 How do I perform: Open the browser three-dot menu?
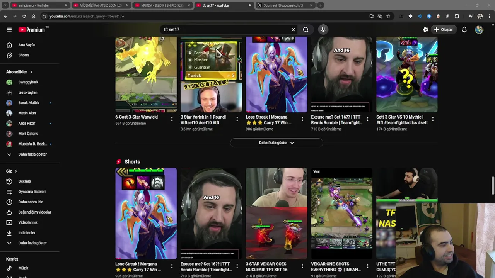tap(489, 16)
